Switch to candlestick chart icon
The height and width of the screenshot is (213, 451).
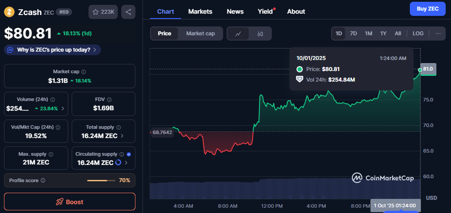[x=260, y=34]
